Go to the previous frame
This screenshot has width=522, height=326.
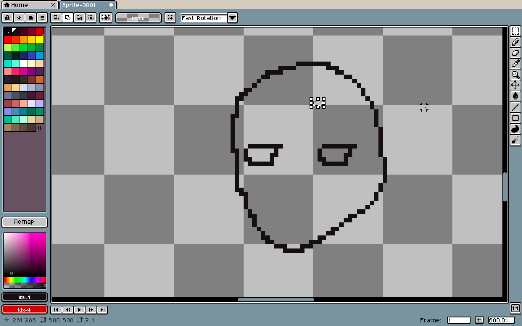68,310
